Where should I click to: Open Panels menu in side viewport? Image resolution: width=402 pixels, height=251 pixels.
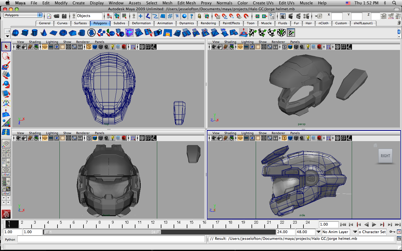295,133
